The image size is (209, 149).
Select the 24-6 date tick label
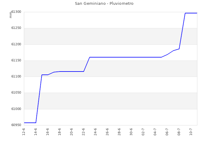pos(95,132)
